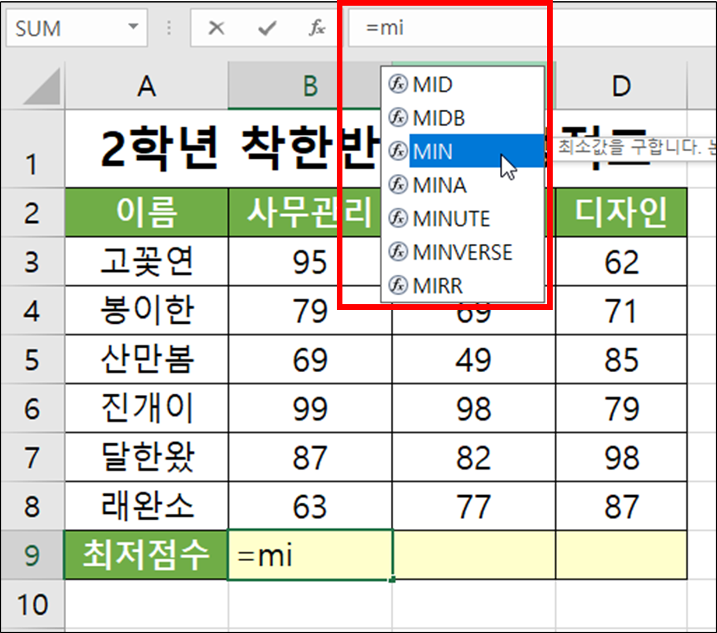Click the fx icon beside MINA

tap(398, 185)
